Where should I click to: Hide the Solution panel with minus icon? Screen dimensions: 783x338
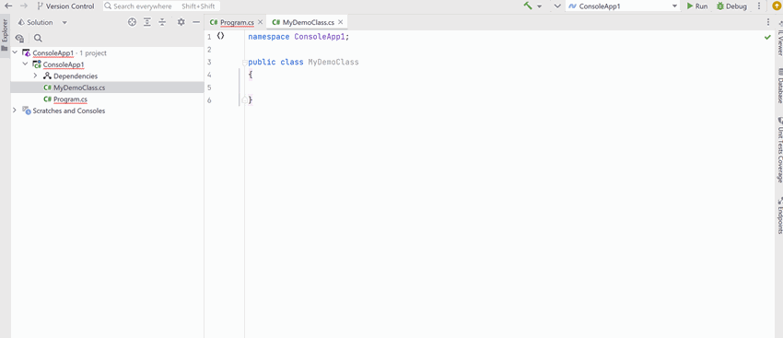[196, 22]
